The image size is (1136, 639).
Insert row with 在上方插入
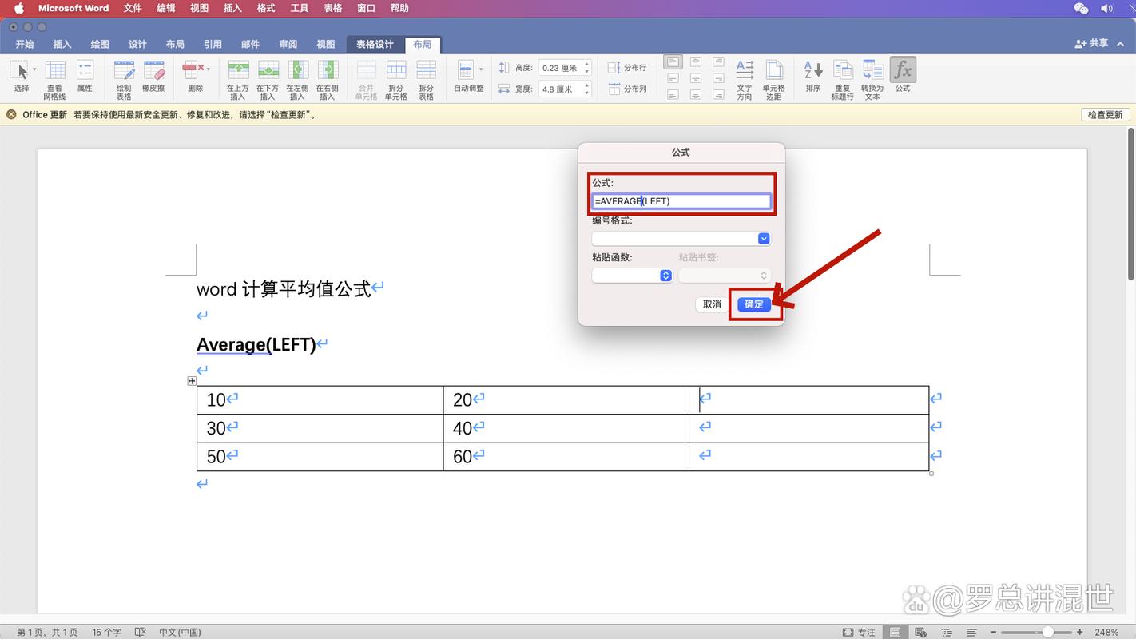click(238, 80)
